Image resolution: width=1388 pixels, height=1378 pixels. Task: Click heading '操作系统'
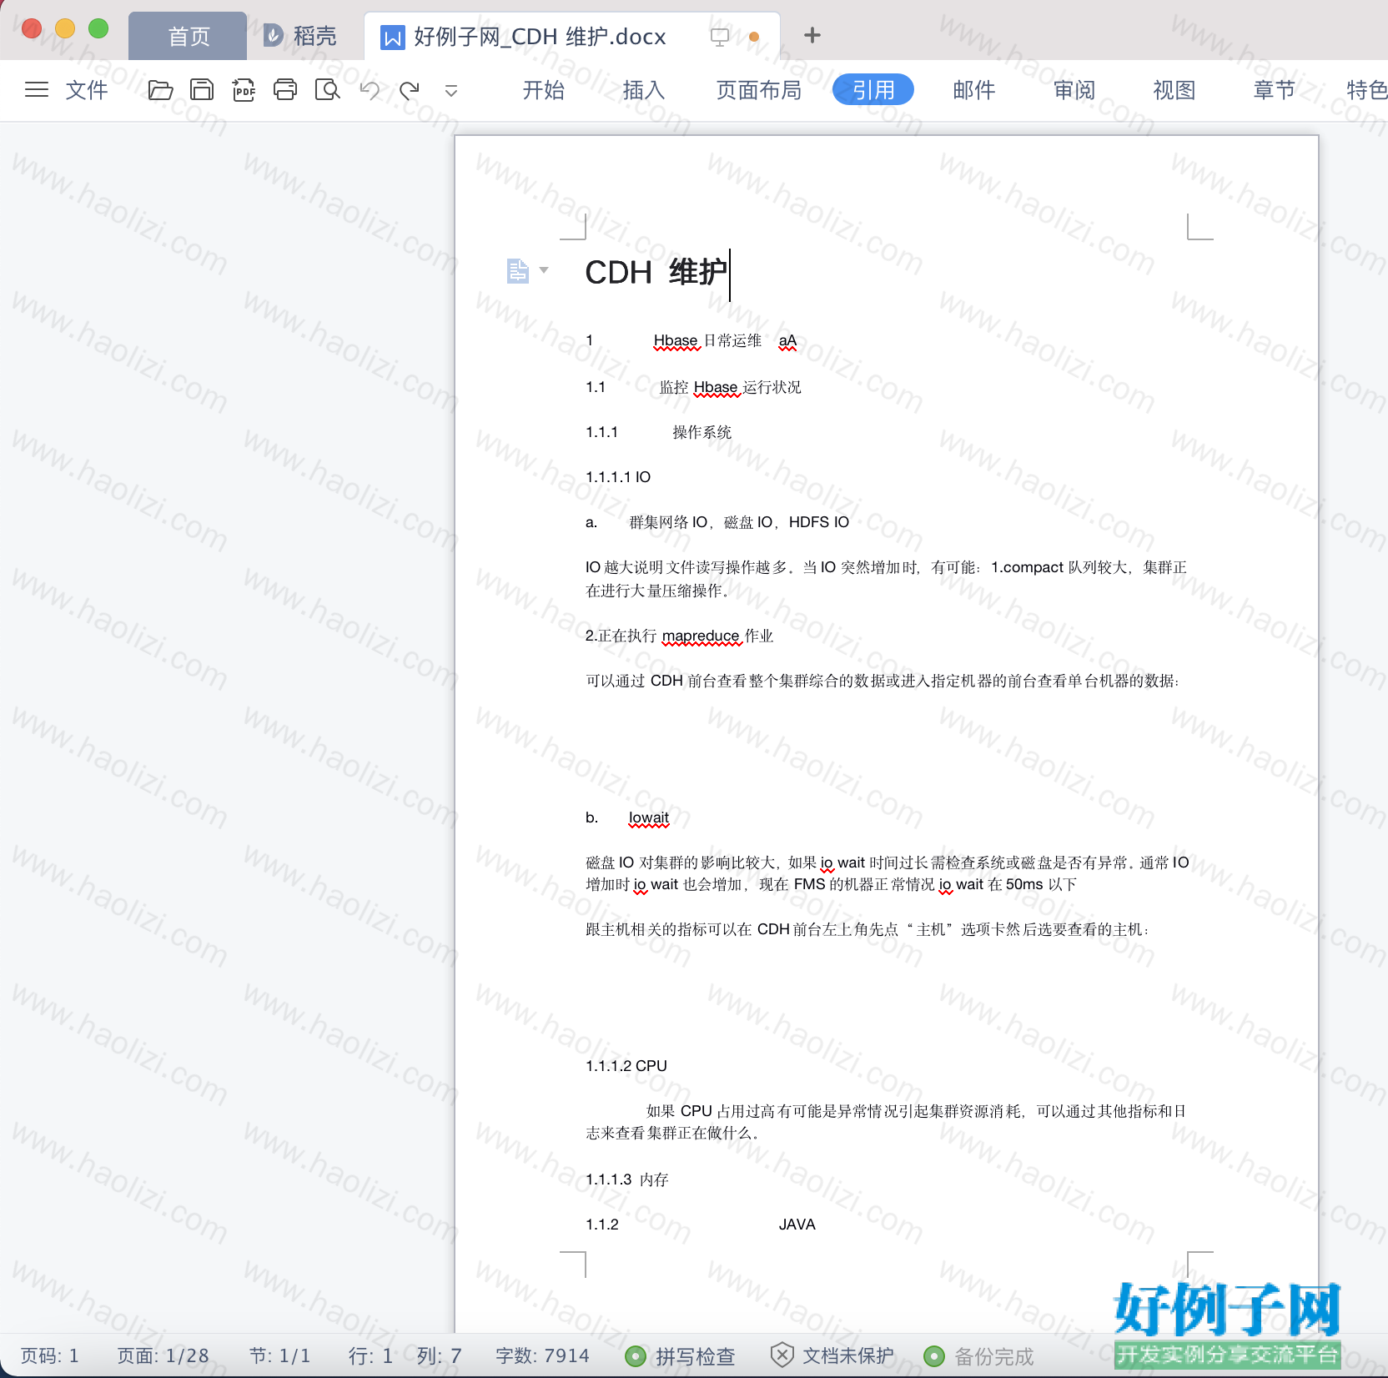702,432
